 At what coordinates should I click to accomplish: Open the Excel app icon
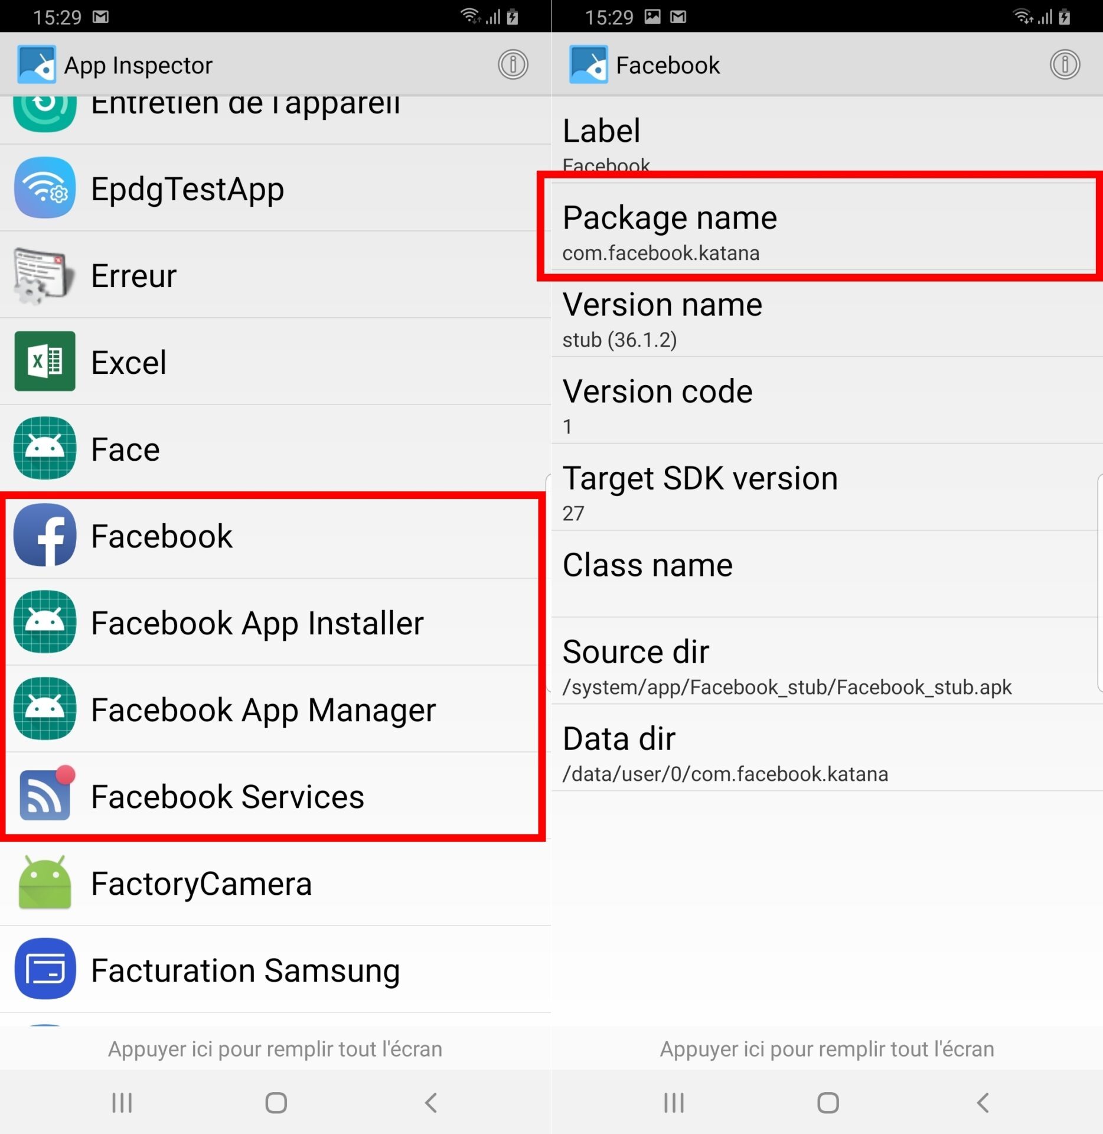(x=45, y=361)
